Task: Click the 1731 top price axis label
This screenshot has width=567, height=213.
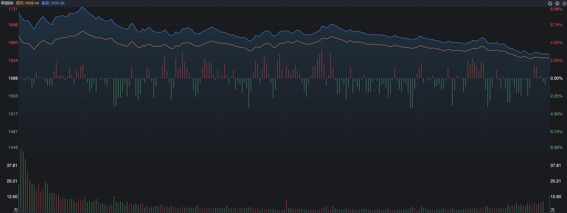Action: [13, 9]
